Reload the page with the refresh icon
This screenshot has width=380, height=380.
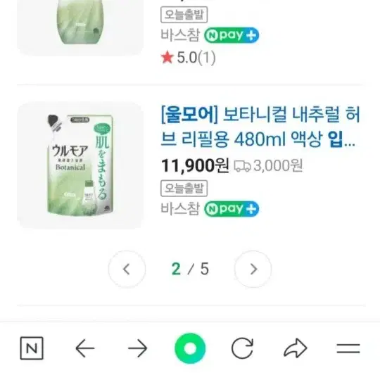tap(242, 348)
